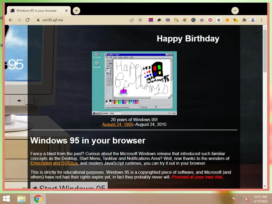Image resolution: width=272 pixels, height=204 pixels.
Task: Open the Emscripten and DOSBox link
Action: 54,163
